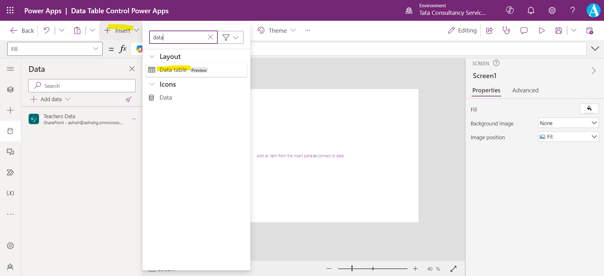Open the Power Automate sidebar icon
604x276 pixels.
tap(10, 172)
